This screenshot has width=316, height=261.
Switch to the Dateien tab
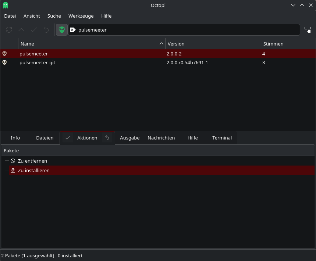click(45, 138)
